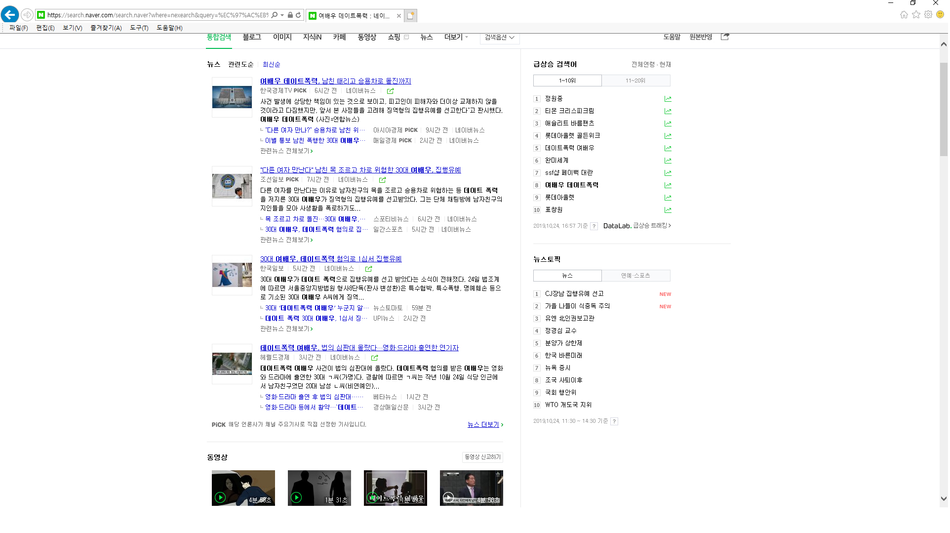
Task: Click trend graph icon for 정원중
Action: coord(668,99)
